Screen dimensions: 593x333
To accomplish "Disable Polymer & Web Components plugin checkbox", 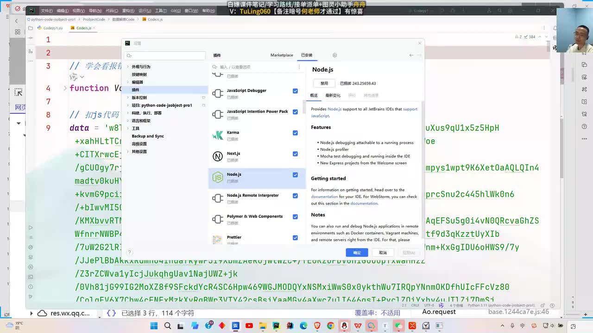I will click(x=295, y=217).
